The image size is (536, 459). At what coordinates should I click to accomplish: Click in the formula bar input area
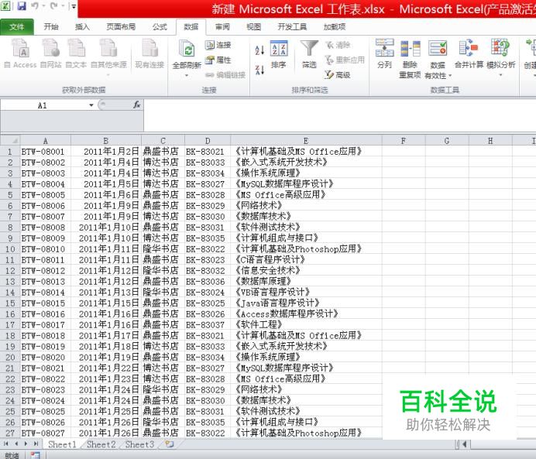(x=340, y=115)
